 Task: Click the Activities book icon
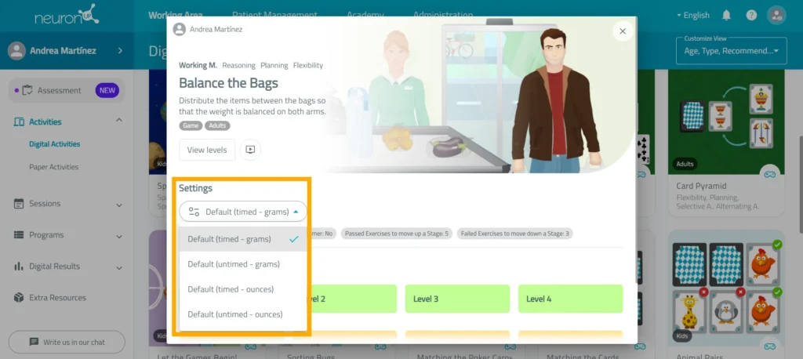pyautogui.click(x=19, y=121)
